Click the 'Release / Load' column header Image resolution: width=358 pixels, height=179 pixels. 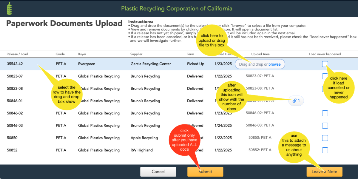pyautogui.click(x=17, y=54)
